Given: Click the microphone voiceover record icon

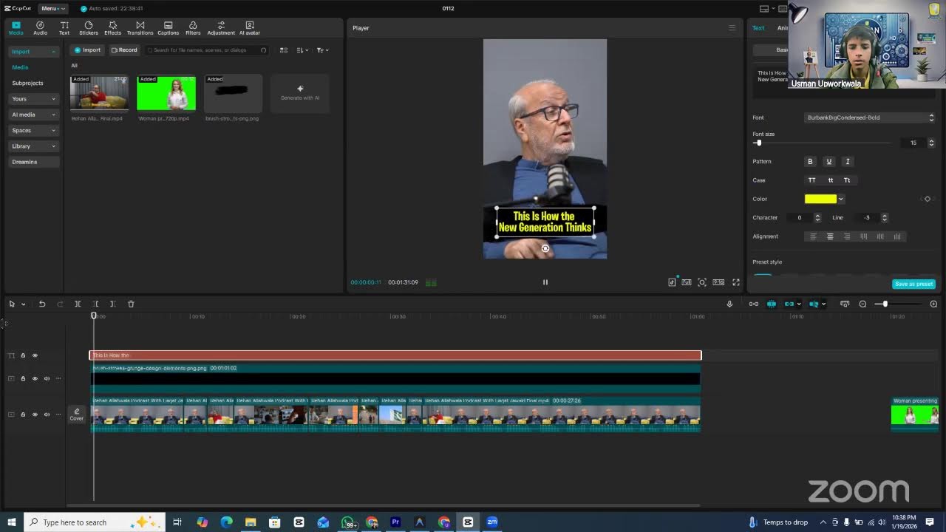Looking at the screenshot, I should tap(729, 304).
